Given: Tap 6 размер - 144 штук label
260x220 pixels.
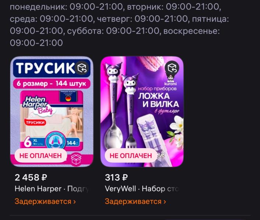Looking at the screenshot, I should pyautogui.click(x=51, y=84).
